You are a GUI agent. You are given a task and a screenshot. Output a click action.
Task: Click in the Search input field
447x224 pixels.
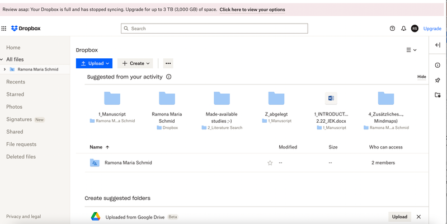pos(214,28)
